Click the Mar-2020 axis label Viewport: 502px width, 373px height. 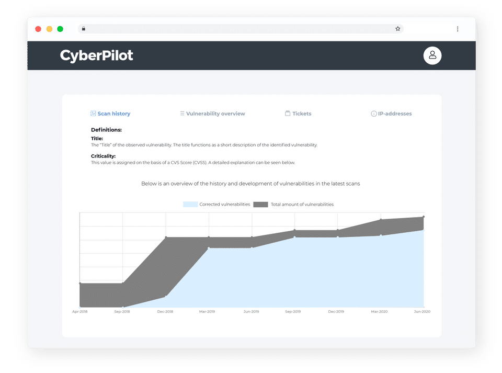coord(380,311)
